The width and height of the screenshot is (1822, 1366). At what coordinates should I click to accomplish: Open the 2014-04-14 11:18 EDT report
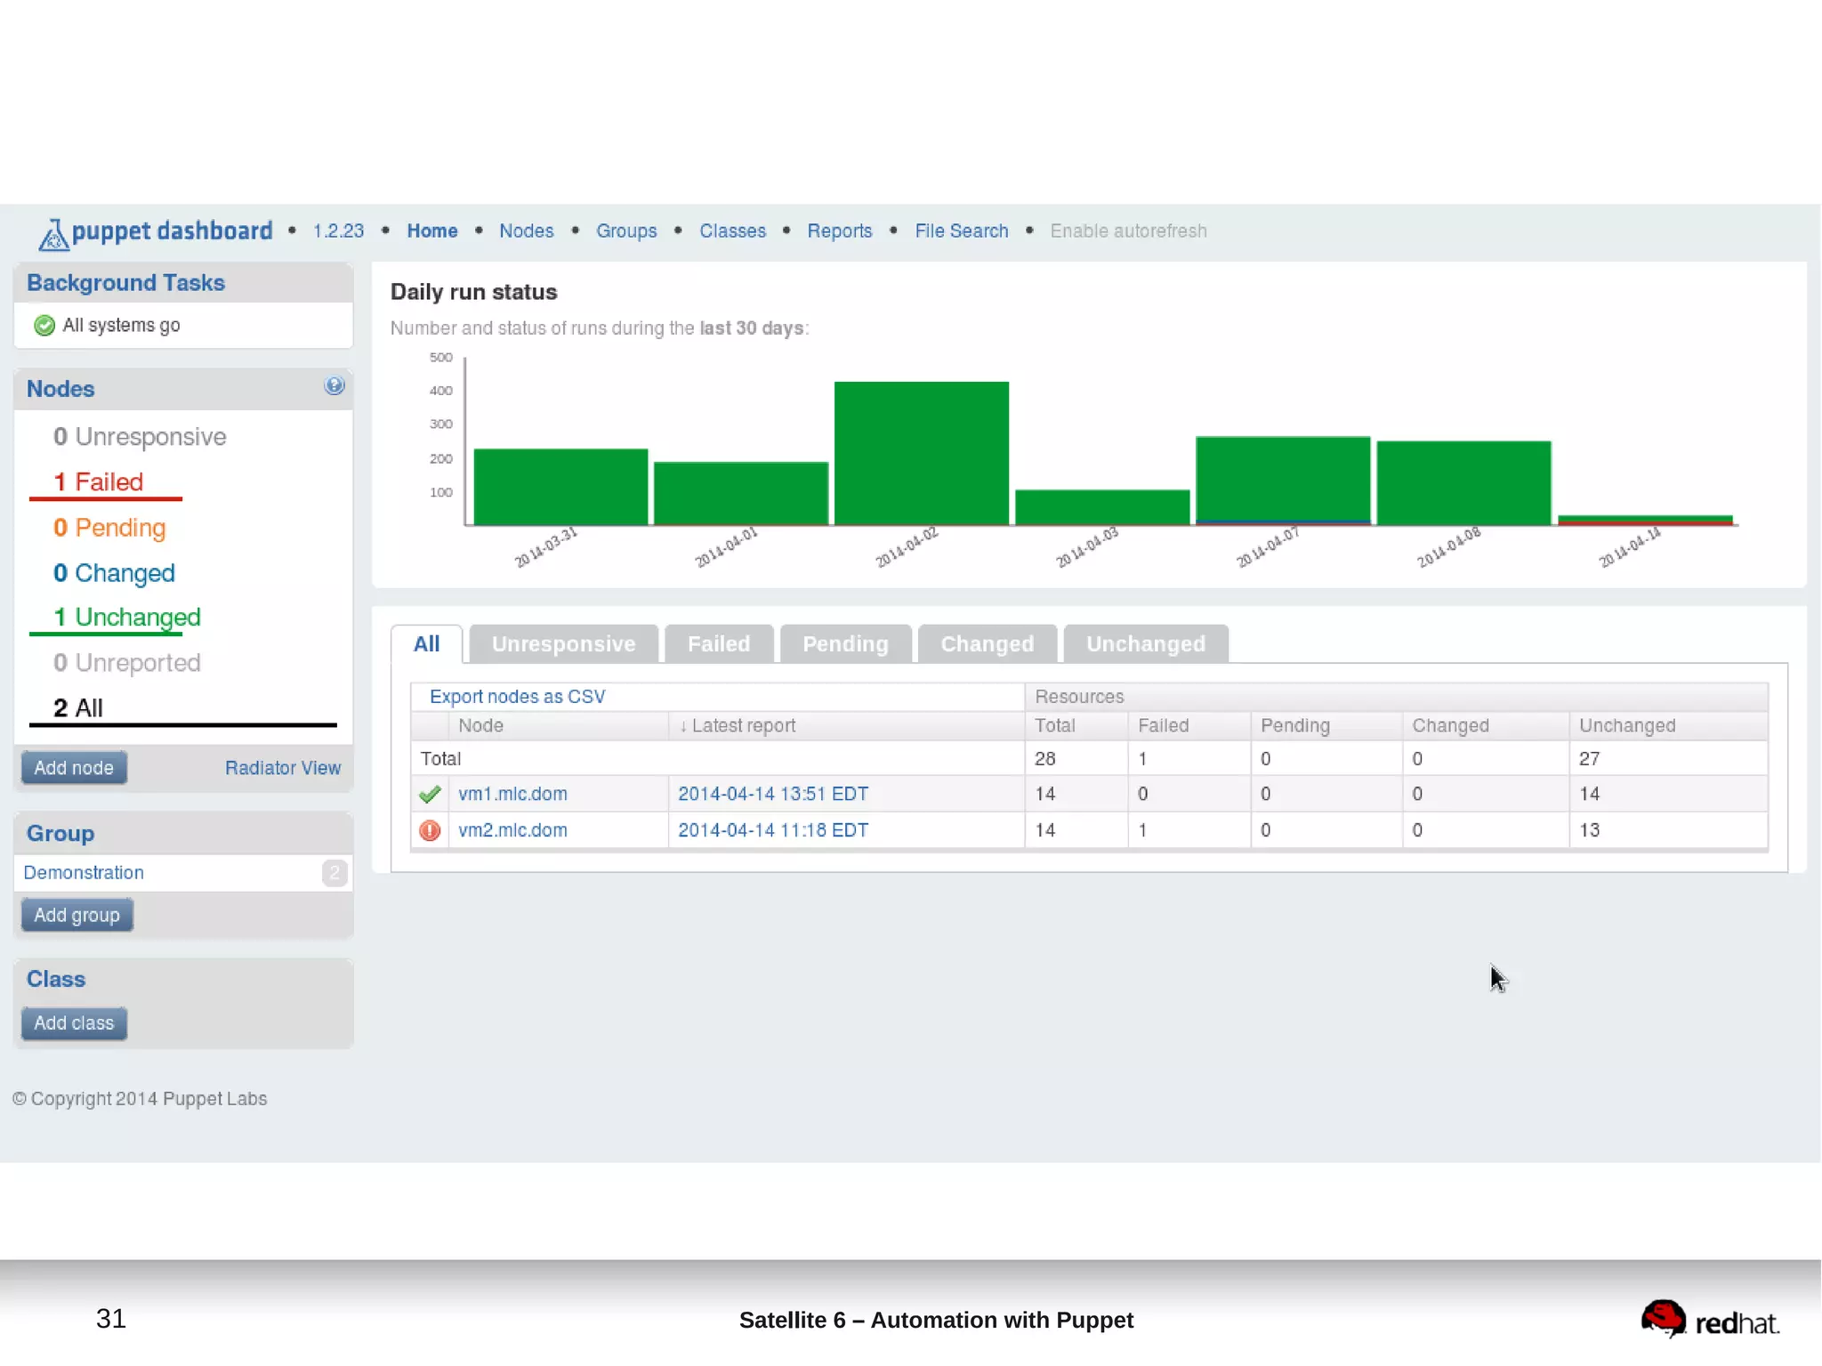click(773, 830)
